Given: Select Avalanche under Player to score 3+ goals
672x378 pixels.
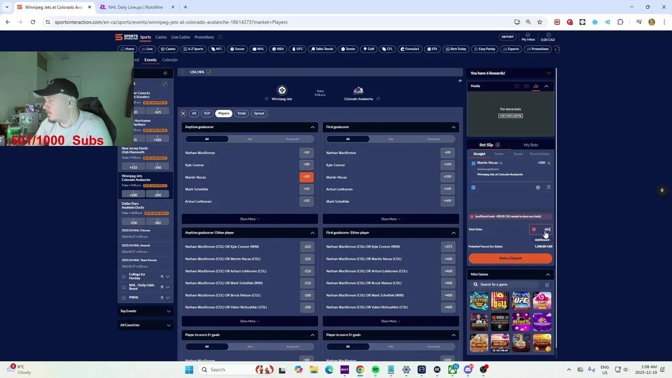Looking at the screenshot, I should pos(434,346).
